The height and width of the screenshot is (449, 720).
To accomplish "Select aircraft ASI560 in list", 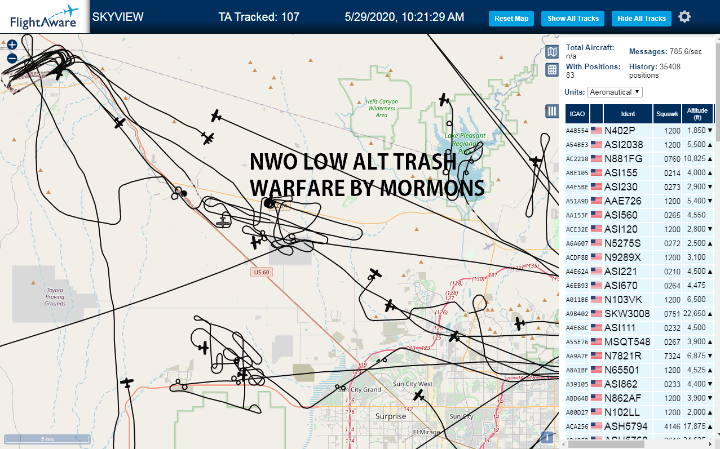I will coord(639,215).
